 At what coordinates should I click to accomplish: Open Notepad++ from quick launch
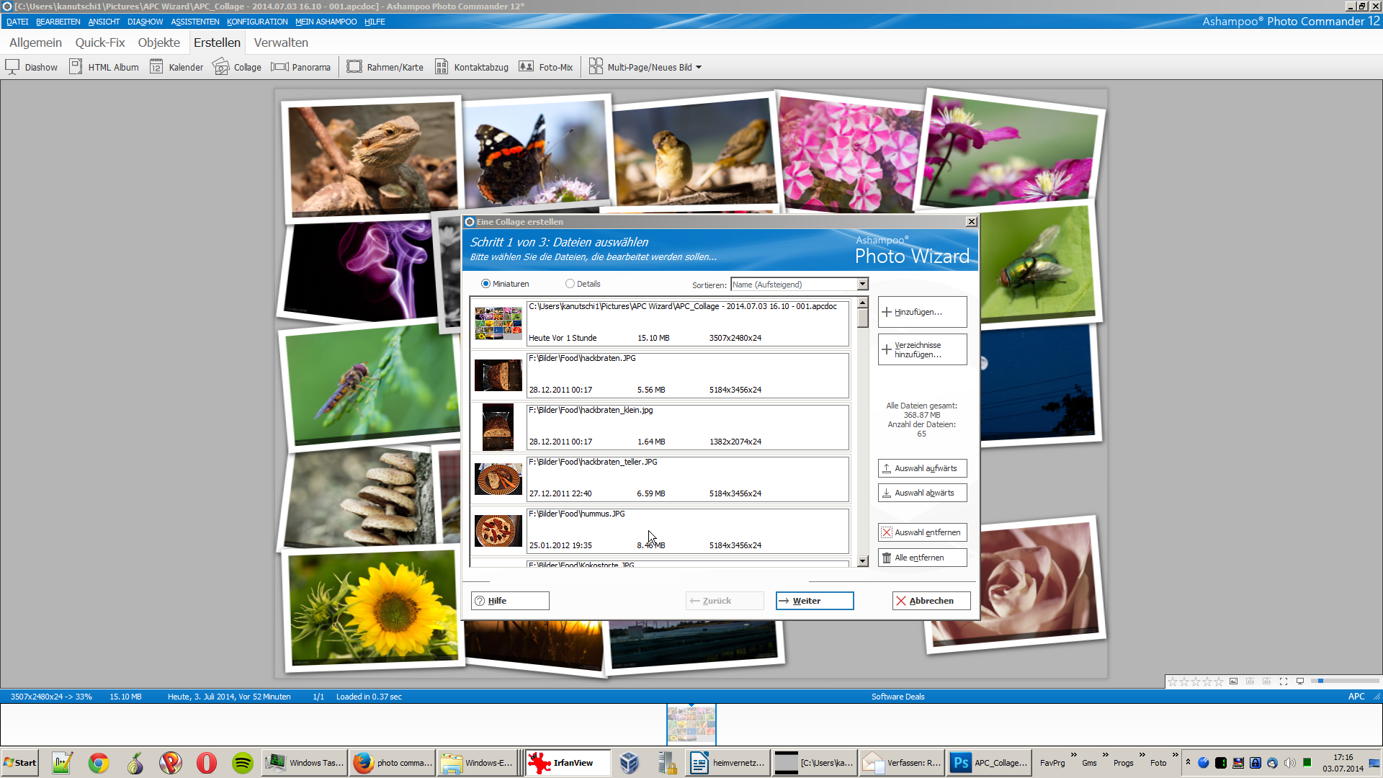[x=63, y=763]
